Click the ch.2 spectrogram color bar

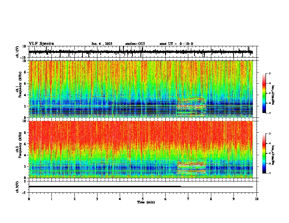click(264, 153)
